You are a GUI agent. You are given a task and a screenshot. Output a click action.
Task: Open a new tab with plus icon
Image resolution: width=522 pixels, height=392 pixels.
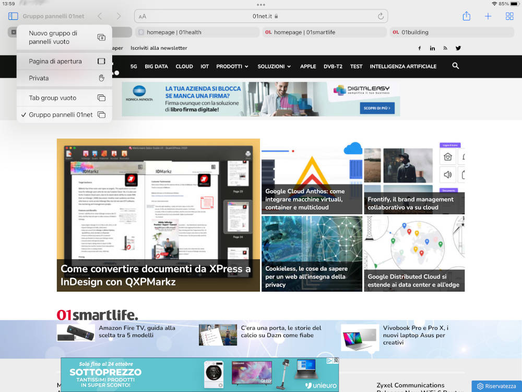point(488,16)
